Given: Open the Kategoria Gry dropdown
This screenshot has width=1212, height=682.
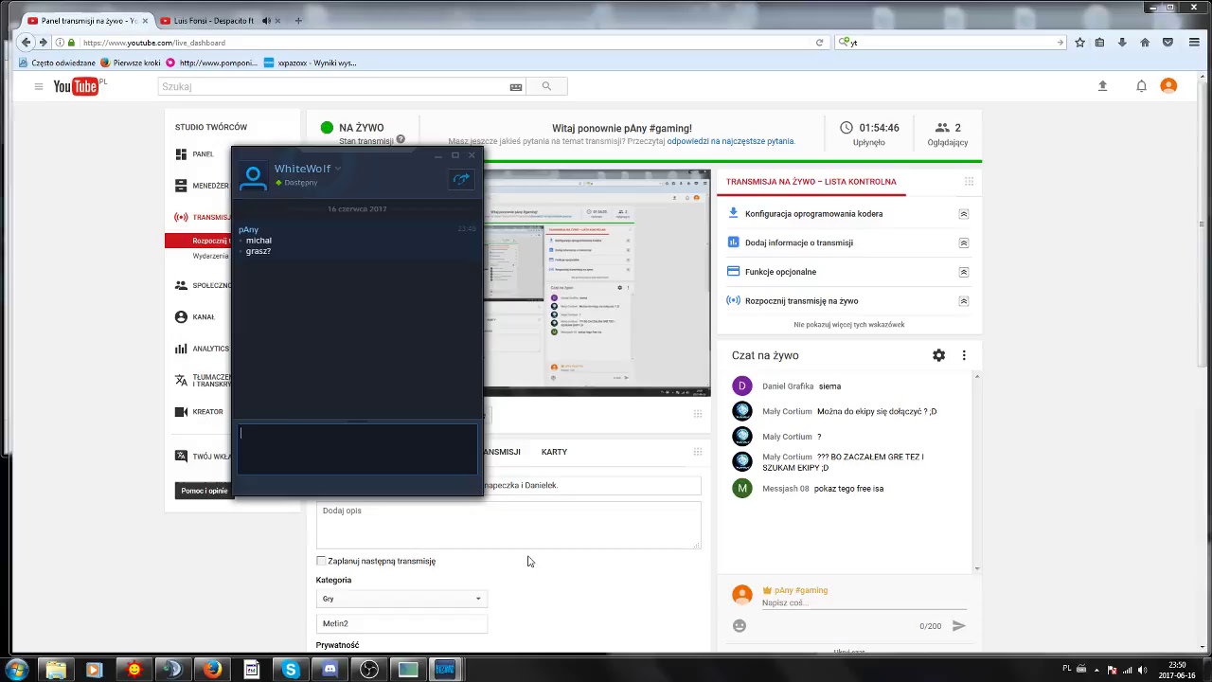Looking at the screenshot, I should point(401,599).
